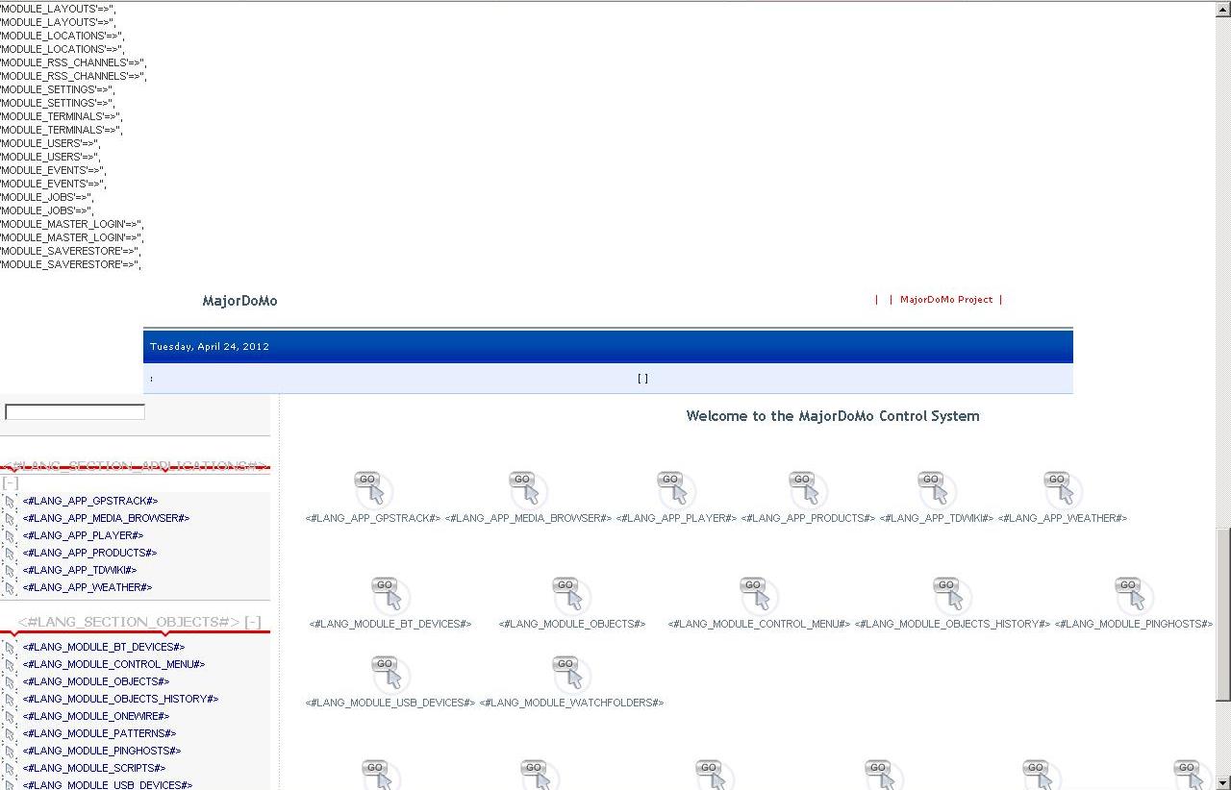The width and height of the screenshot is (1231, 790).
Task: Click the date text "Tuesday, April 24, 2012"
Action: click(x=210, y=347)
